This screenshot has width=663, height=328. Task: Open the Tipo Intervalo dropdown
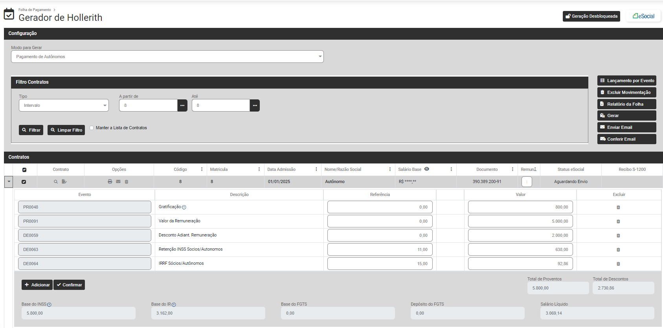(x=64, y=105)
